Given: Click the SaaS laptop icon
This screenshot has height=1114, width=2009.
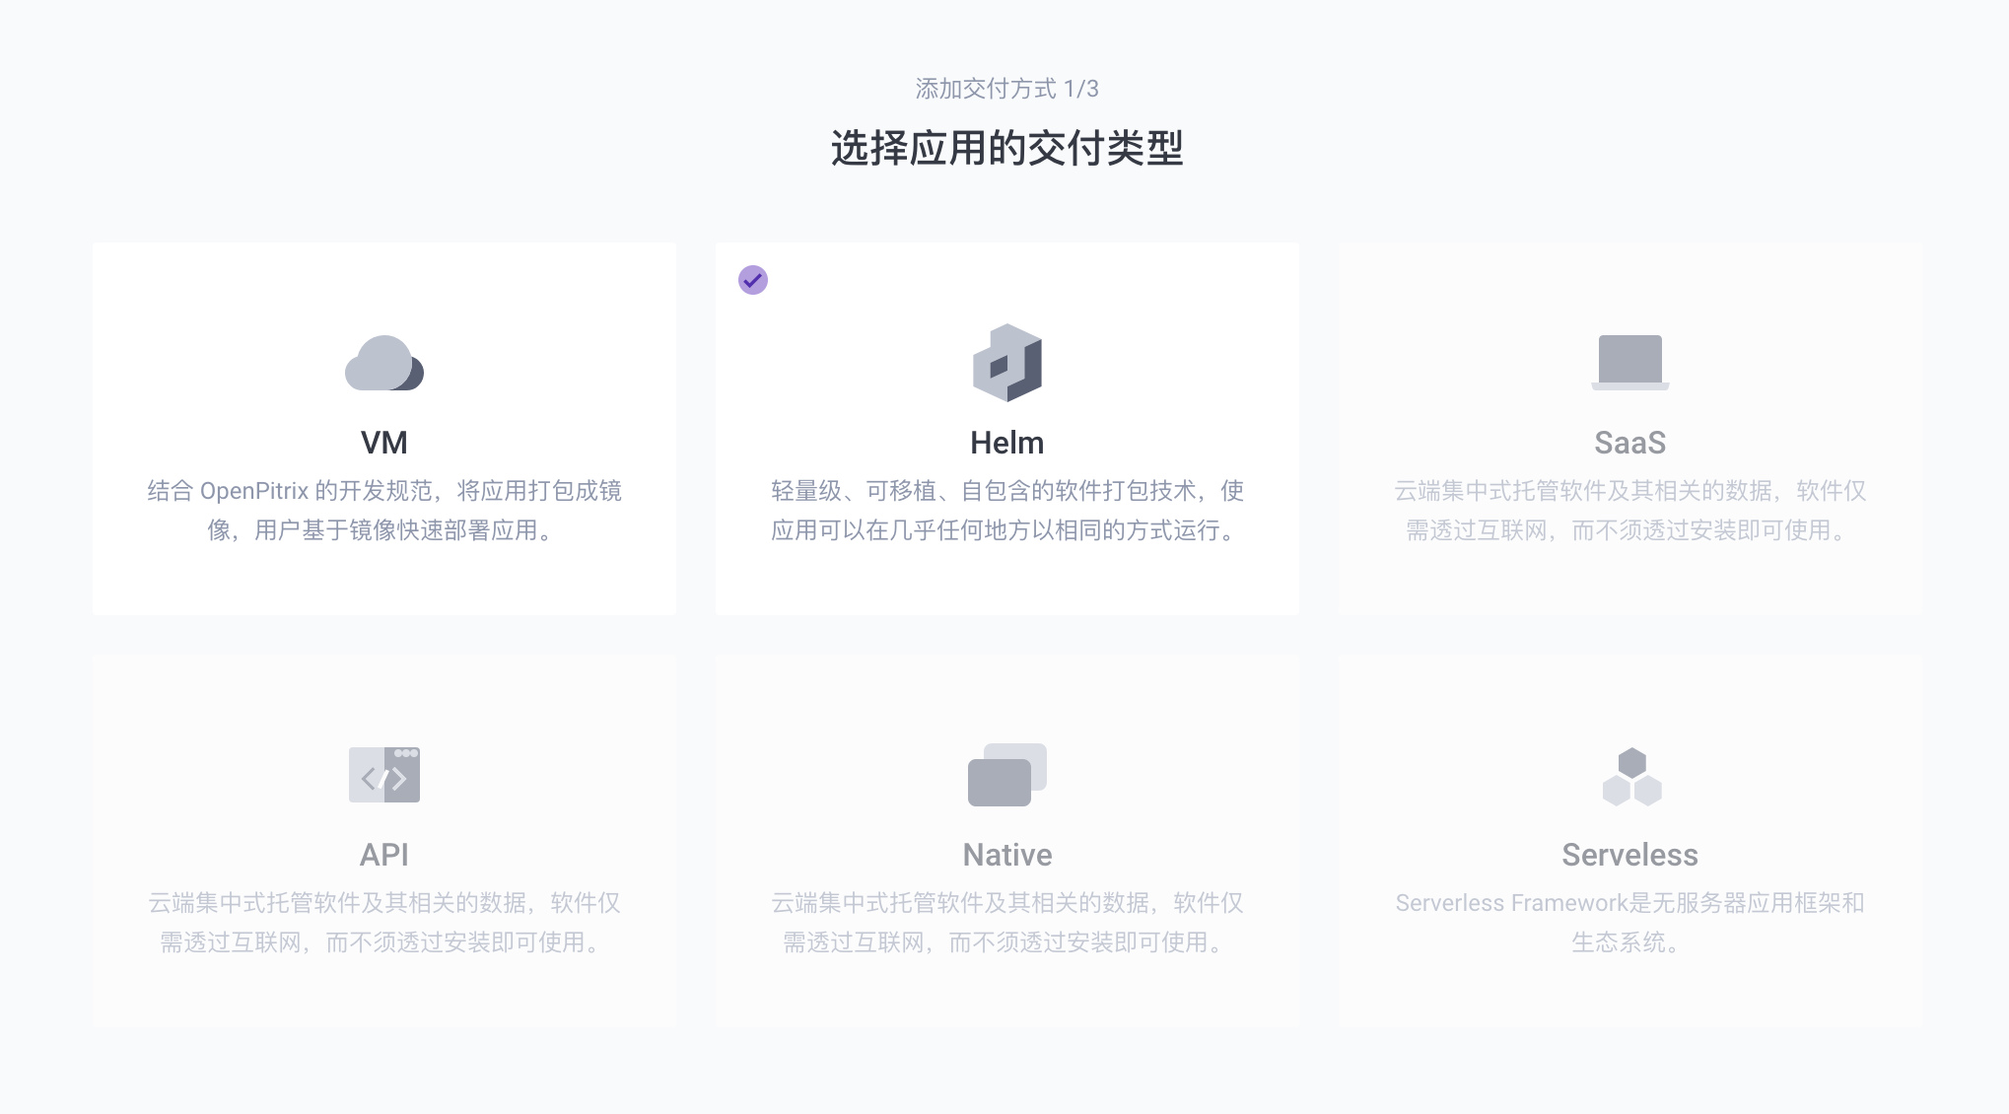Looking at the screenshot, I should tap(1630, 363).
